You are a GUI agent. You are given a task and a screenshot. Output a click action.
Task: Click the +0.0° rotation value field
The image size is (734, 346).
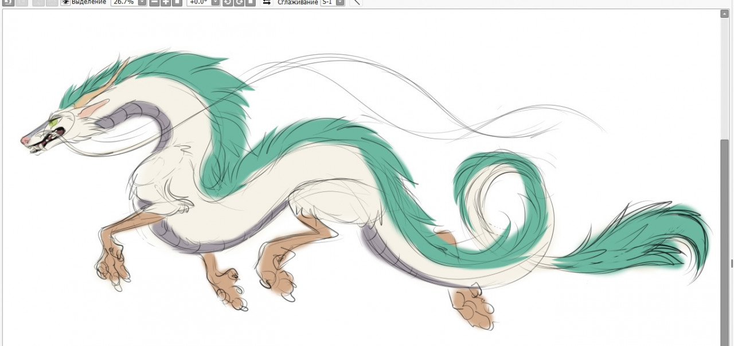point(198,2)
